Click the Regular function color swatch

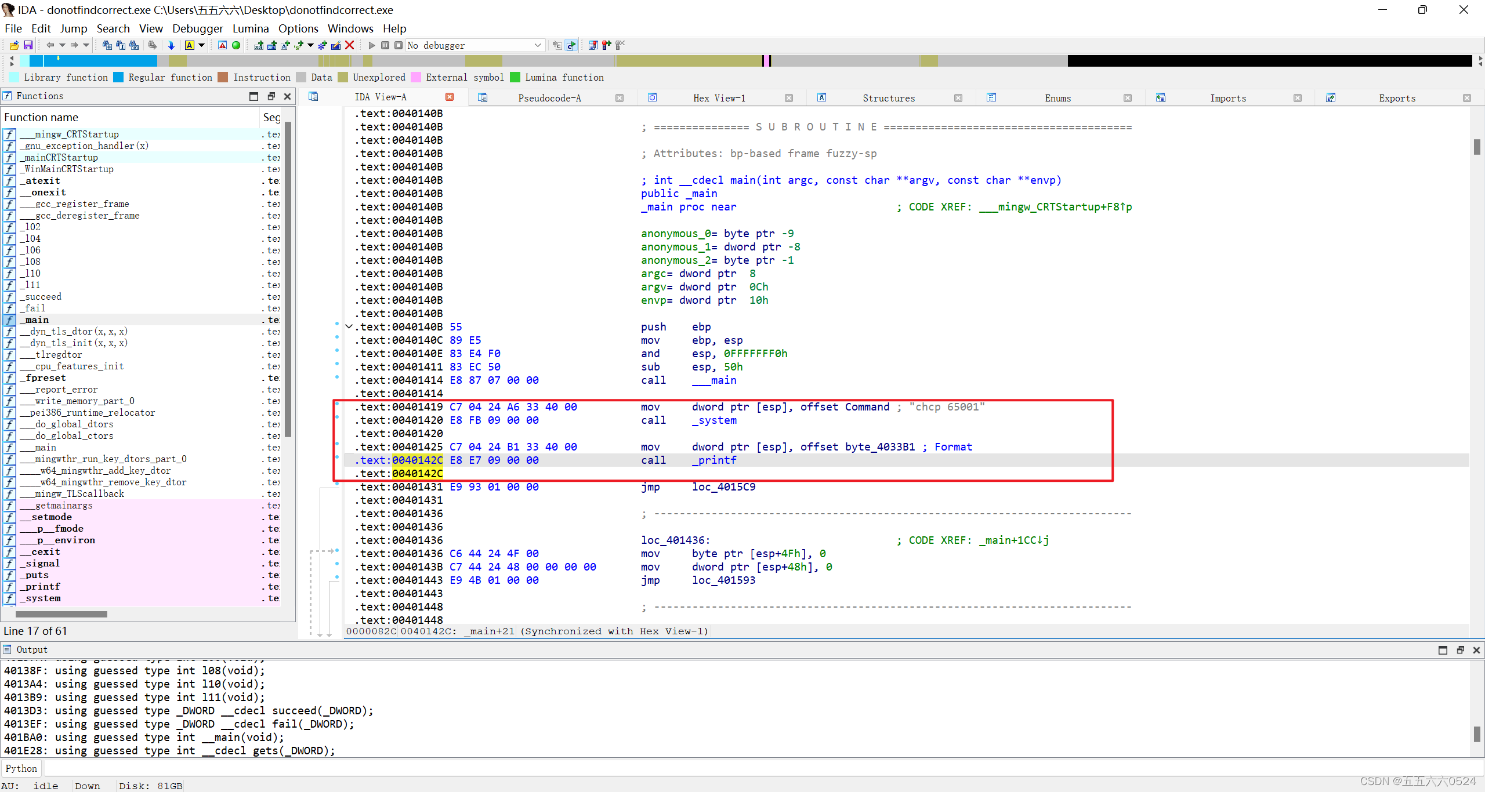(119, 77)
